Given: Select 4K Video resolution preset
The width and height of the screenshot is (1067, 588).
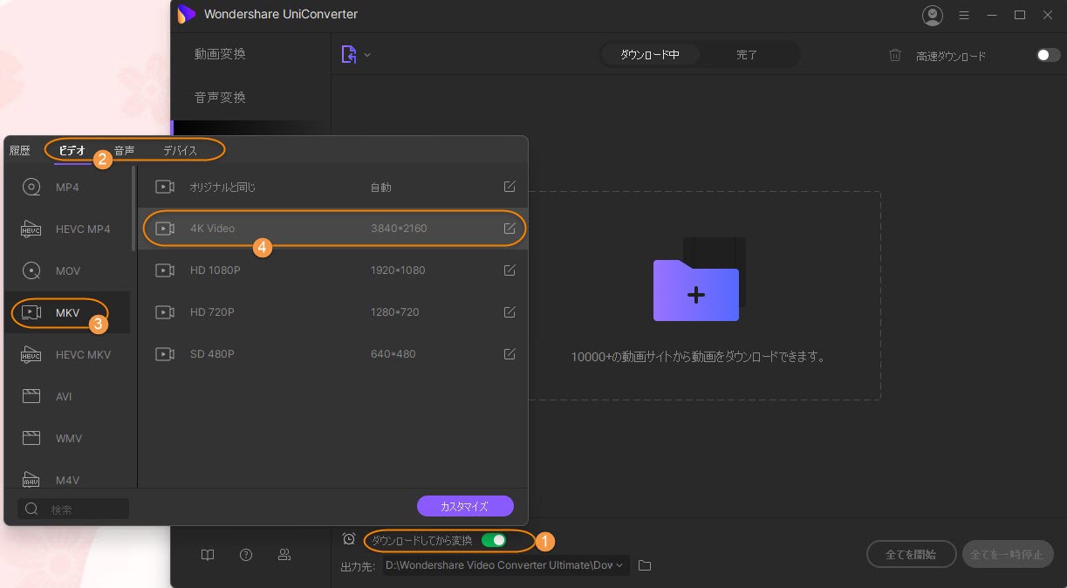Looking at the screenshot, I should point(332,229).
